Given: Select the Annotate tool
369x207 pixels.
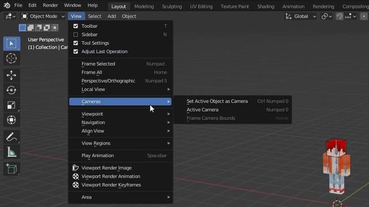Looking at the screenshot, I should coord(12,137).
